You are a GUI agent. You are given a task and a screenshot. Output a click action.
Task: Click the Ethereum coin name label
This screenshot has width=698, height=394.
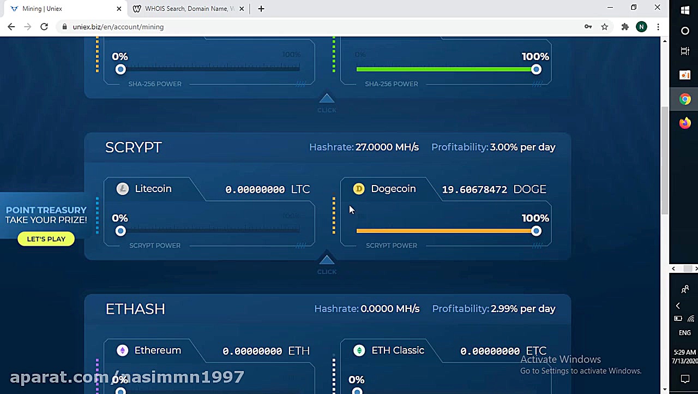point(158,350)
